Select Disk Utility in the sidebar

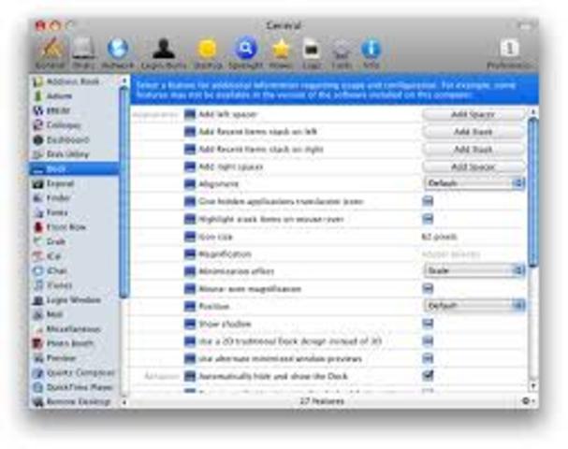point(74,154)
